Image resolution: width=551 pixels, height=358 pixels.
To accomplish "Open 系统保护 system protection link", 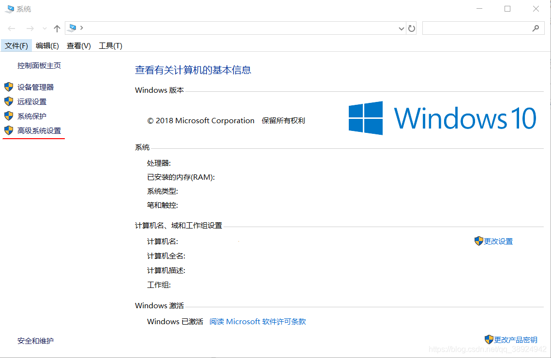I will (x=32, y=116).
